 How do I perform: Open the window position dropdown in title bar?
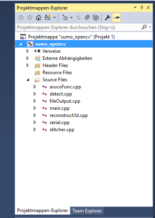point(135,8)
